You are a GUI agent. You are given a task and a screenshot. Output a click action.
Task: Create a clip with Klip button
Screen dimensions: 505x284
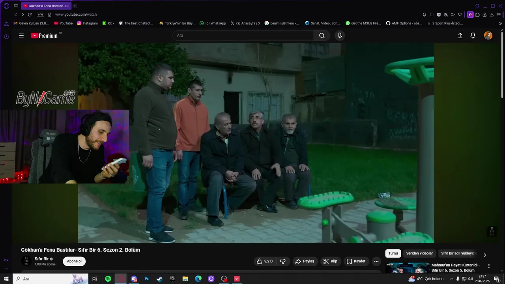click(330, 261)
